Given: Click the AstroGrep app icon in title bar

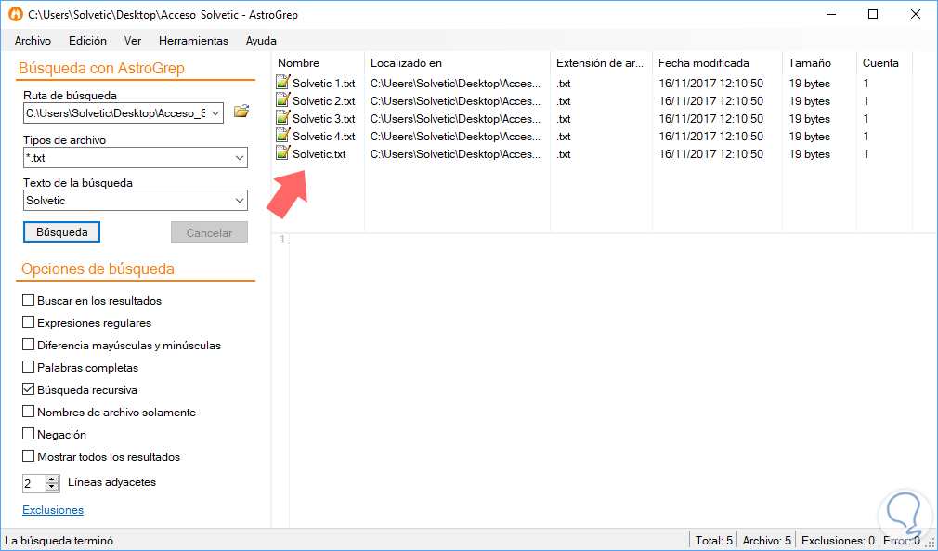Looking at the screenshot, I should tap(15, 14).
